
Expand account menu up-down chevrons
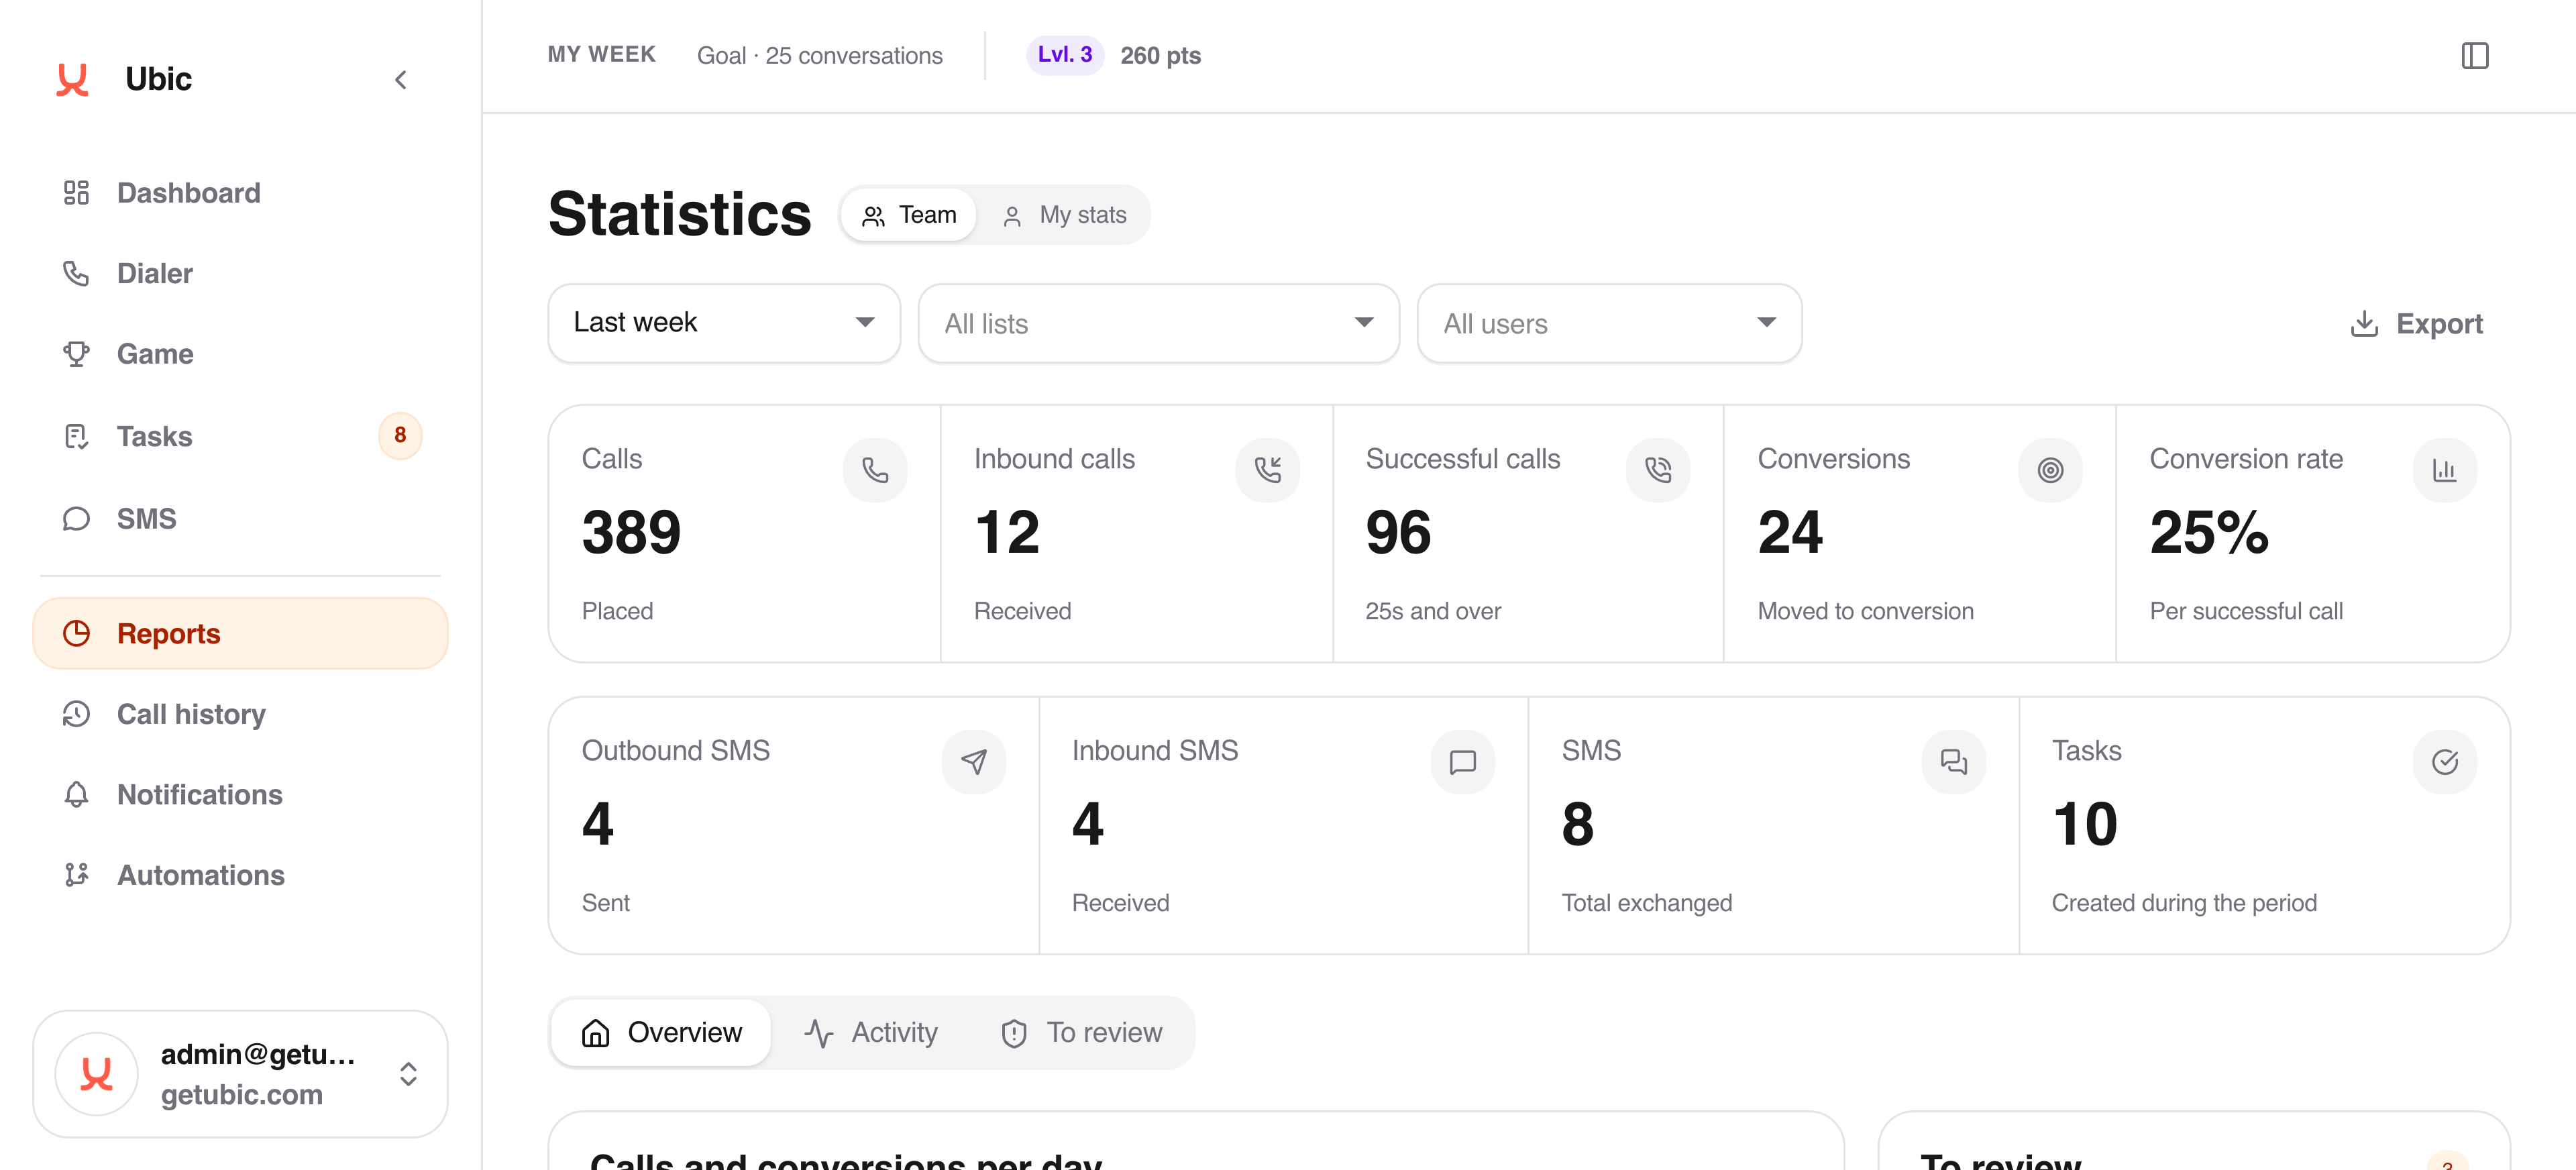408,1074
